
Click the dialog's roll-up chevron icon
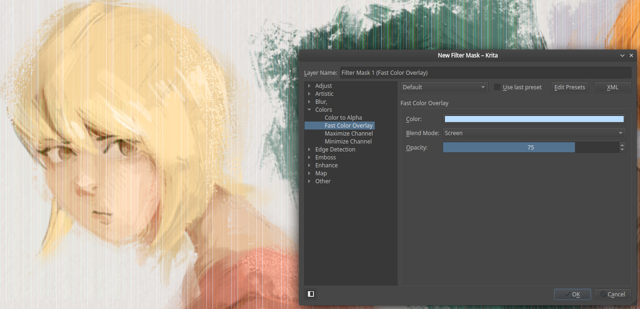pos(622,55)
